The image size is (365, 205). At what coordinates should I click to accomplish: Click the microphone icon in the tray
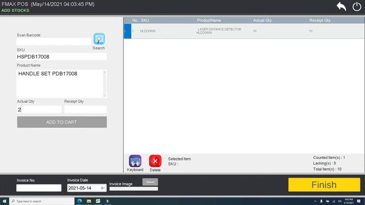[321, 201]
